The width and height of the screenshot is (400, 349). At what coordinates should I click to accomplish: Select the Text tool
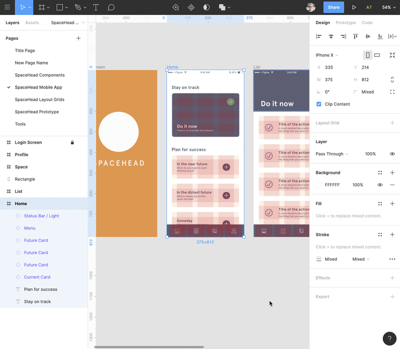click(x=96, y=7)
